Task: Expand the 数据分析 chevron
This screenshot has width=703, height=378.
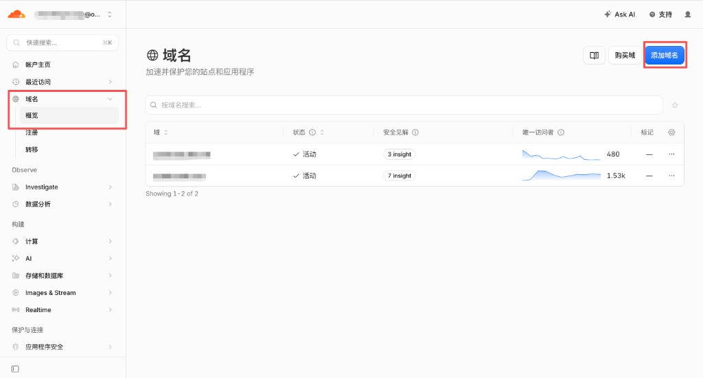Action: point(111,204)
